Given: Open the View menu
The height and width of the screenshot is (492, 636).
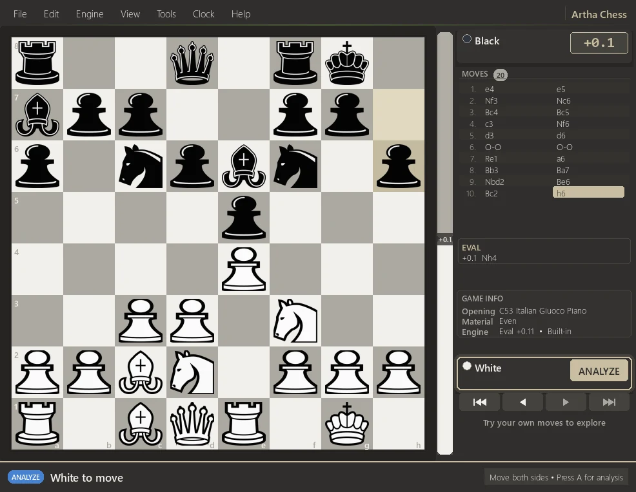Looking at the screenshot, I should point(130,14).
